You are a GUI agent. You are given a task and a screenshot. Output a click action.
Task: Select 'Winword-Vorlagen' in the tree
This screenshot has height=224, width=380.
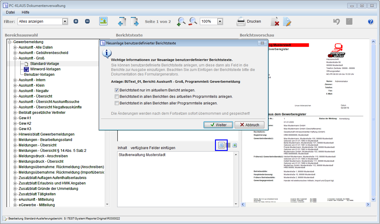click(45, 69)
